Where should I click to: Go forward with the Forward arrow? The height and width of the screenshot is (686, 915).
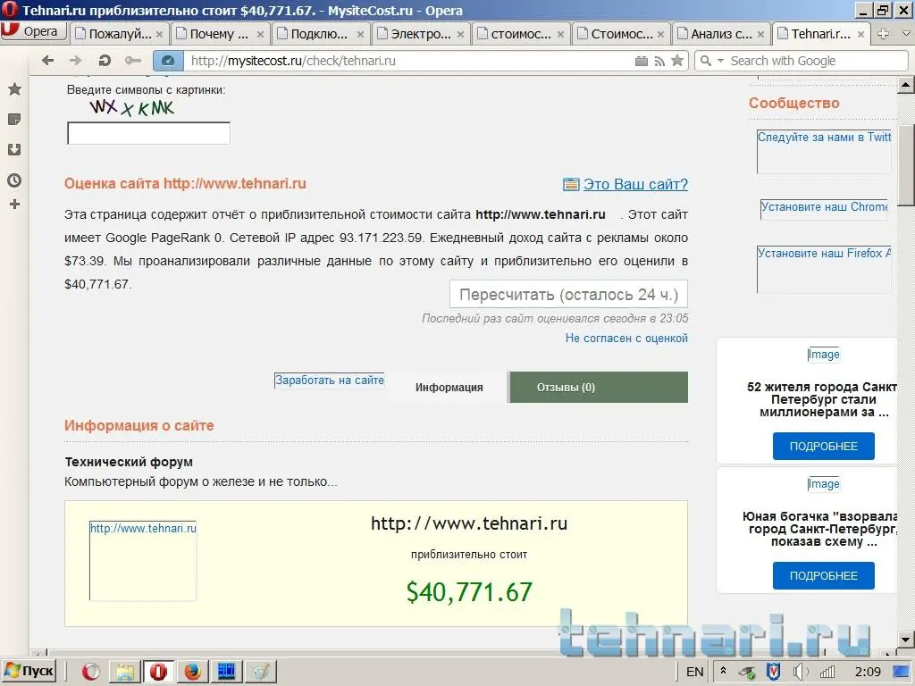75,60
